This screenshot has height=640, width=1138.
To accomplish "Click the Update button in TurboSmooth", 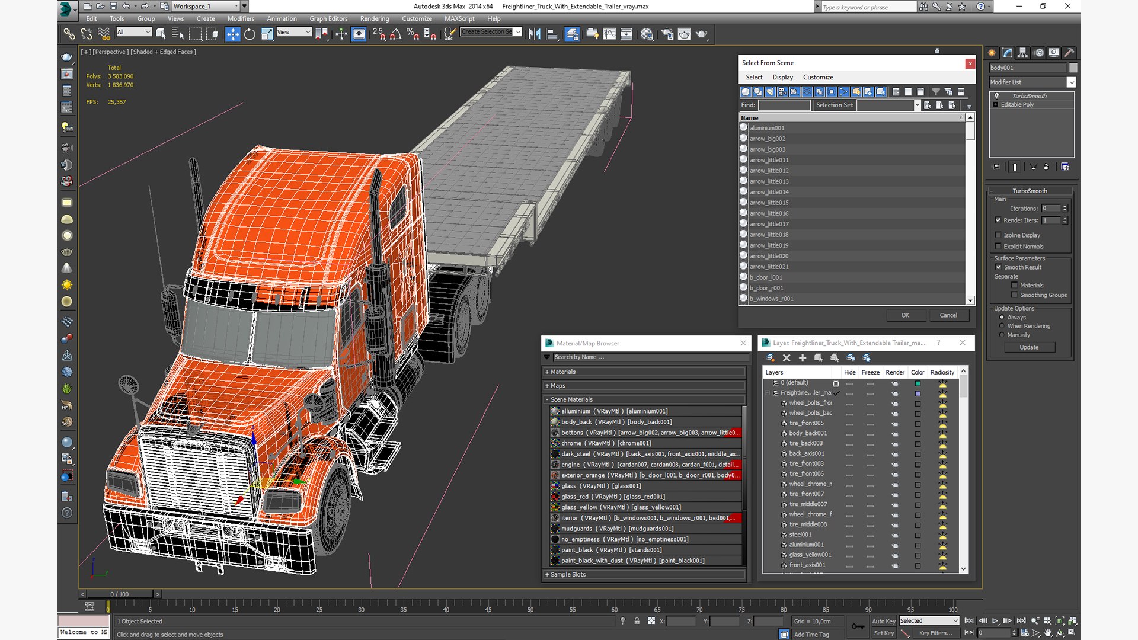I will [x=1029, y=348].
